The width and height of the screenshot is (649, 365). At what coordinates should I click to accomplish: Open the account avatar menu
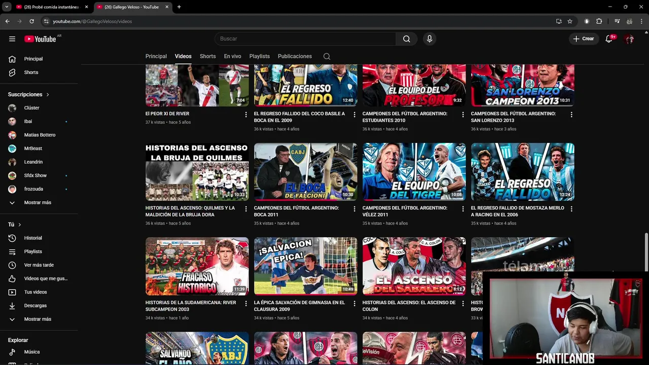click(x=629, y=39)
